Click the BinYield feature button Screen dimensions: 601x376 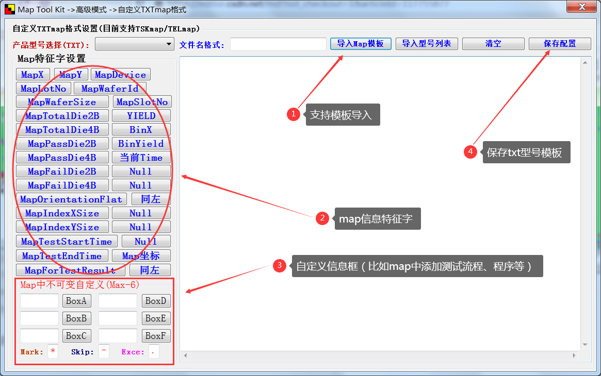141,143
